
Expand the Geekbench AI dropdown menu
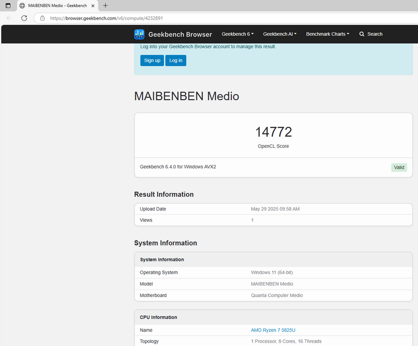pyautogui.click(x=280, y=34)
